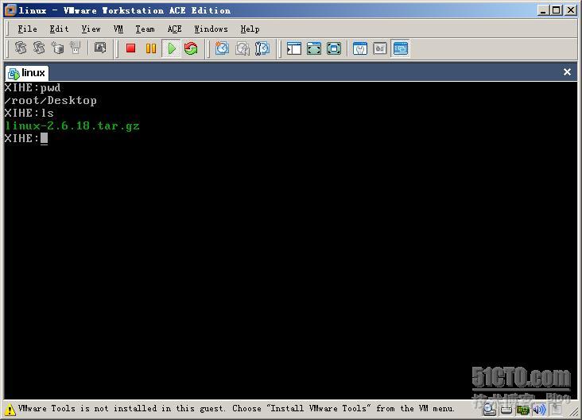
Task: Click the grayed screen capture icon before the red stop button
Action: pyautogui.click(x=100, y=48)
